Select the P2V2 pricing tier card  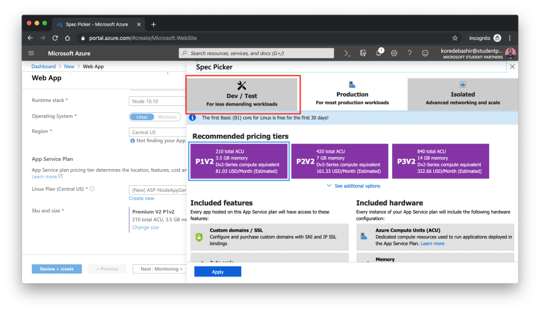340,161
